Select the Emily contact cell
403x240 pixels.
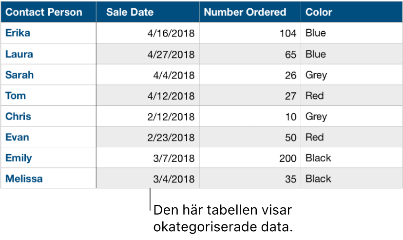pos(19,158)
